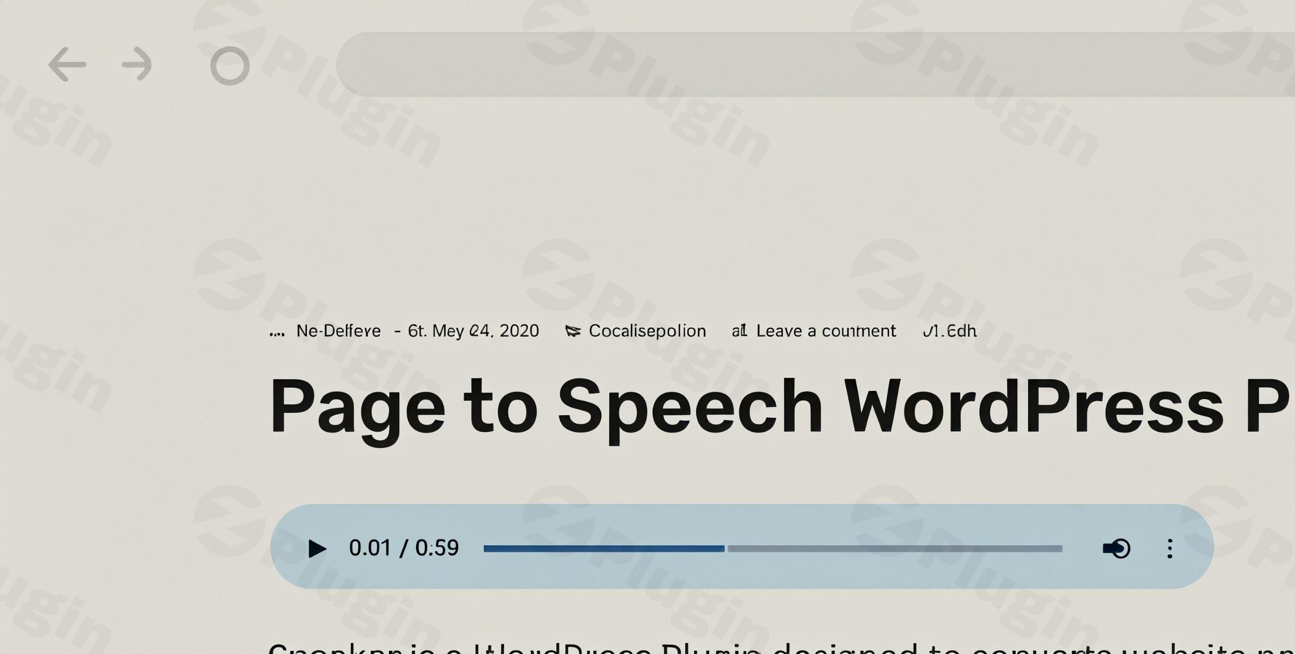Play the audio with the play button
The height and width of the screenshot is (654, 1295).
point(317,548)
